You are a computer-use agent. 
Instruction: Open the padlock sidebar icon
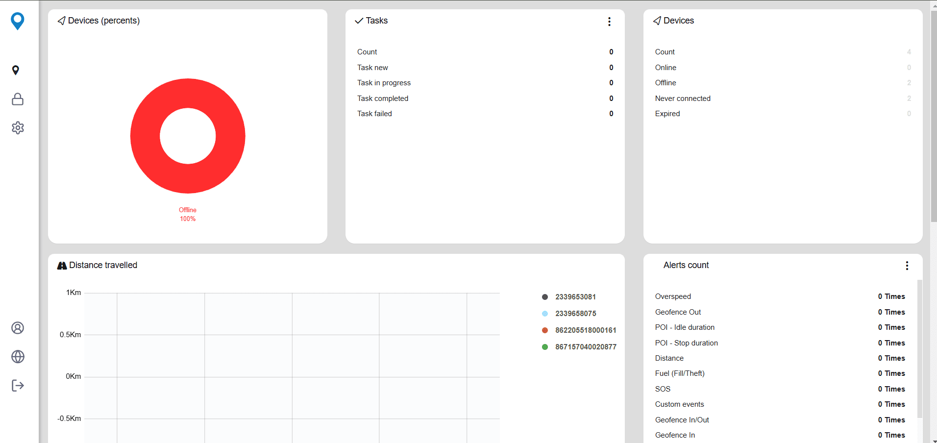pos(18,99)
